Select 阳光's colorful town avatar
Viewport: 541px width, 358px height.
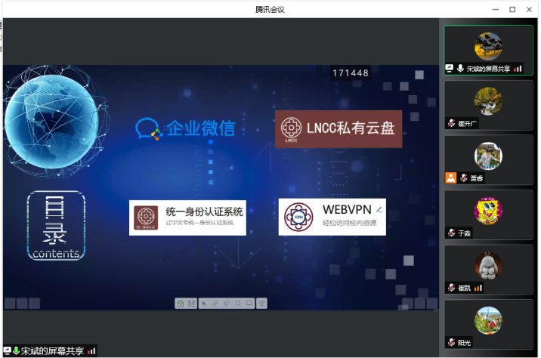(488, 320)
